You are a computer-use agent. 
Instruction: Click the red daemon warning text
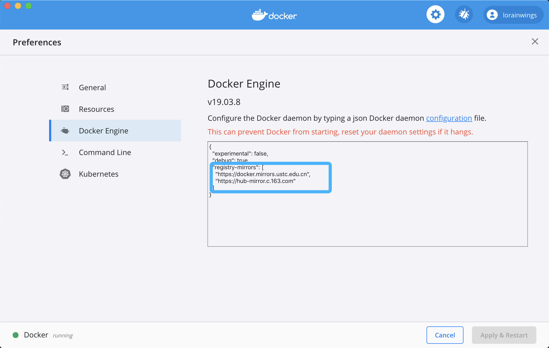pyautogui.click(x=340, y=132)
